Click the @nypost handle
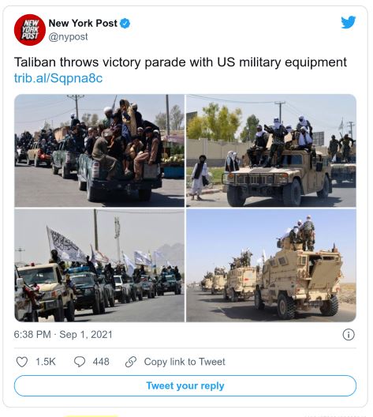373x417 pixels. 68,36
